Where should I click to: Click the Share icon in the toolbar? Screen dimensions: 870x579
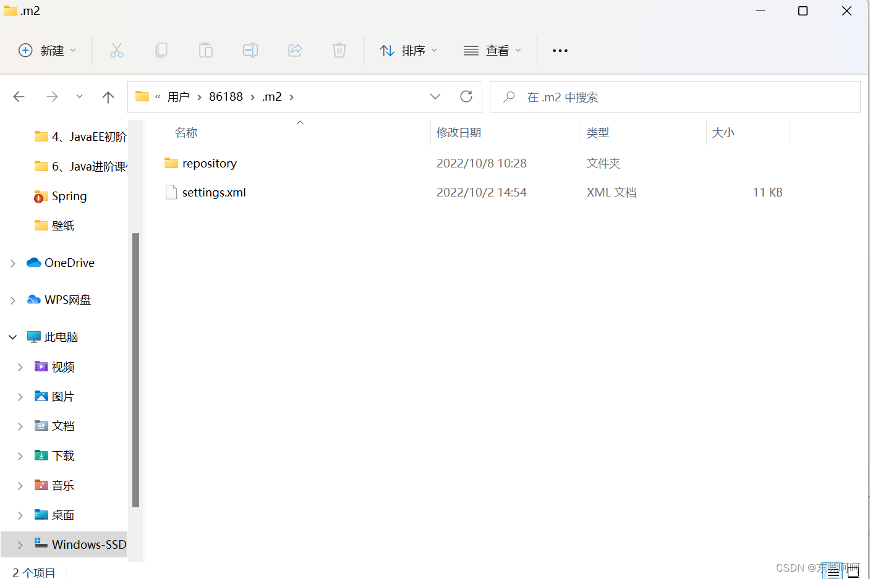tap(295, 50)
